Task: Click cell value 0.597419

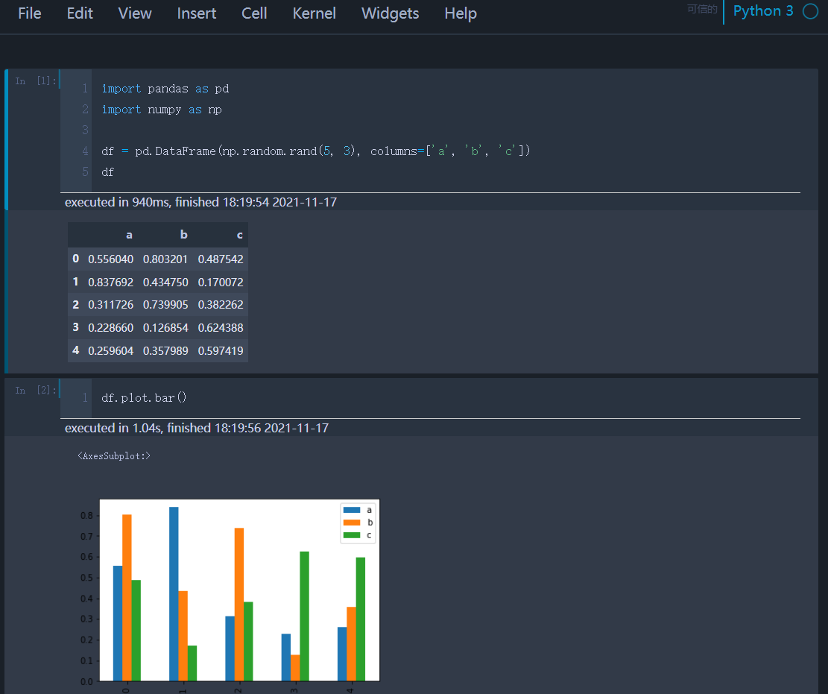Action: click(x=221, y=351)
